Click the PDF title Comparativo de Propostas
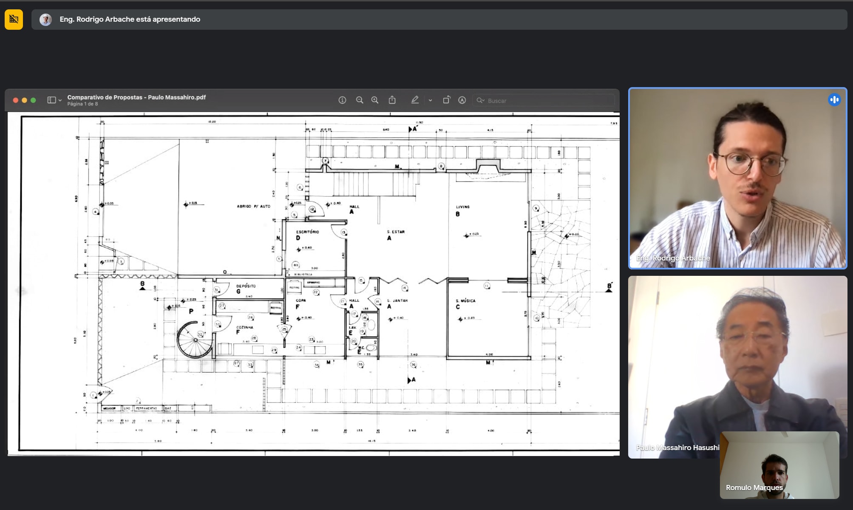This screenshot has width=853, height=510. [136, 97]
